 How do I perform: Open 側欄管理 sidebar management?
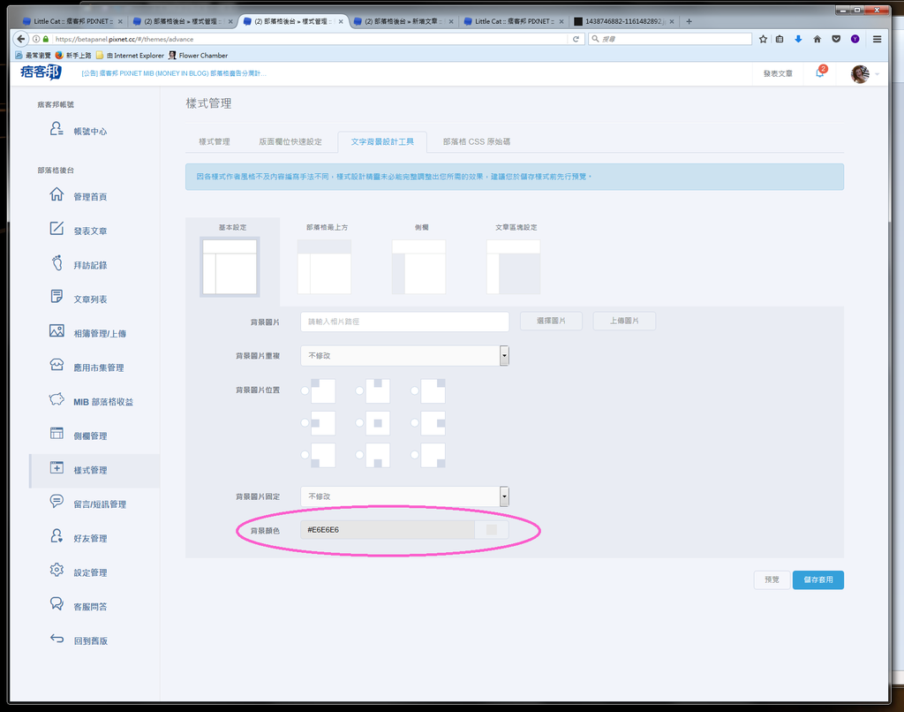(x=55, y=435)
